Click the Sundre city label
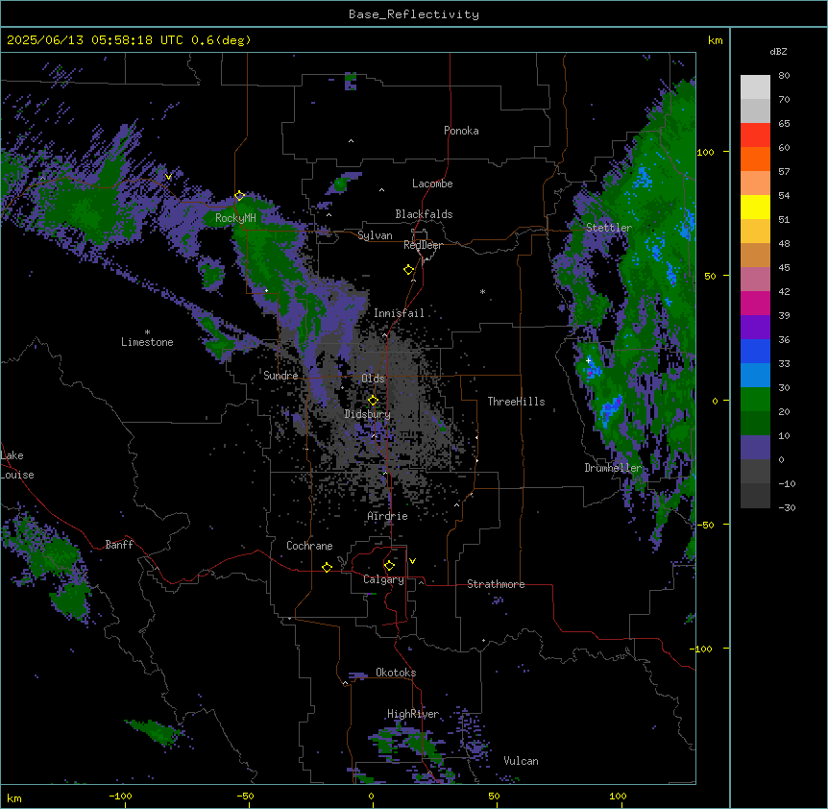This screenshot has height=809, width=828. tap(280, 376)
